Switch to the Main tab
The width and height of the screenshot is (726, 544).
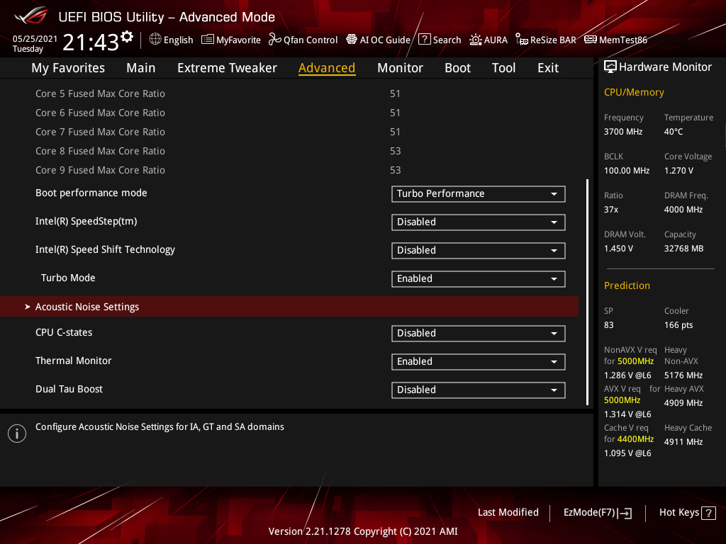[x=141, y=68]
